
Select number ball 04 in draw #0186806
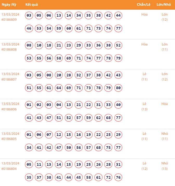59,105
